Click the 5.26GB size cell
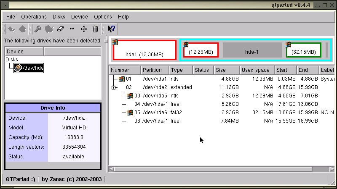Viewport: 337px width, 189px height. click(x=230, y=104)
